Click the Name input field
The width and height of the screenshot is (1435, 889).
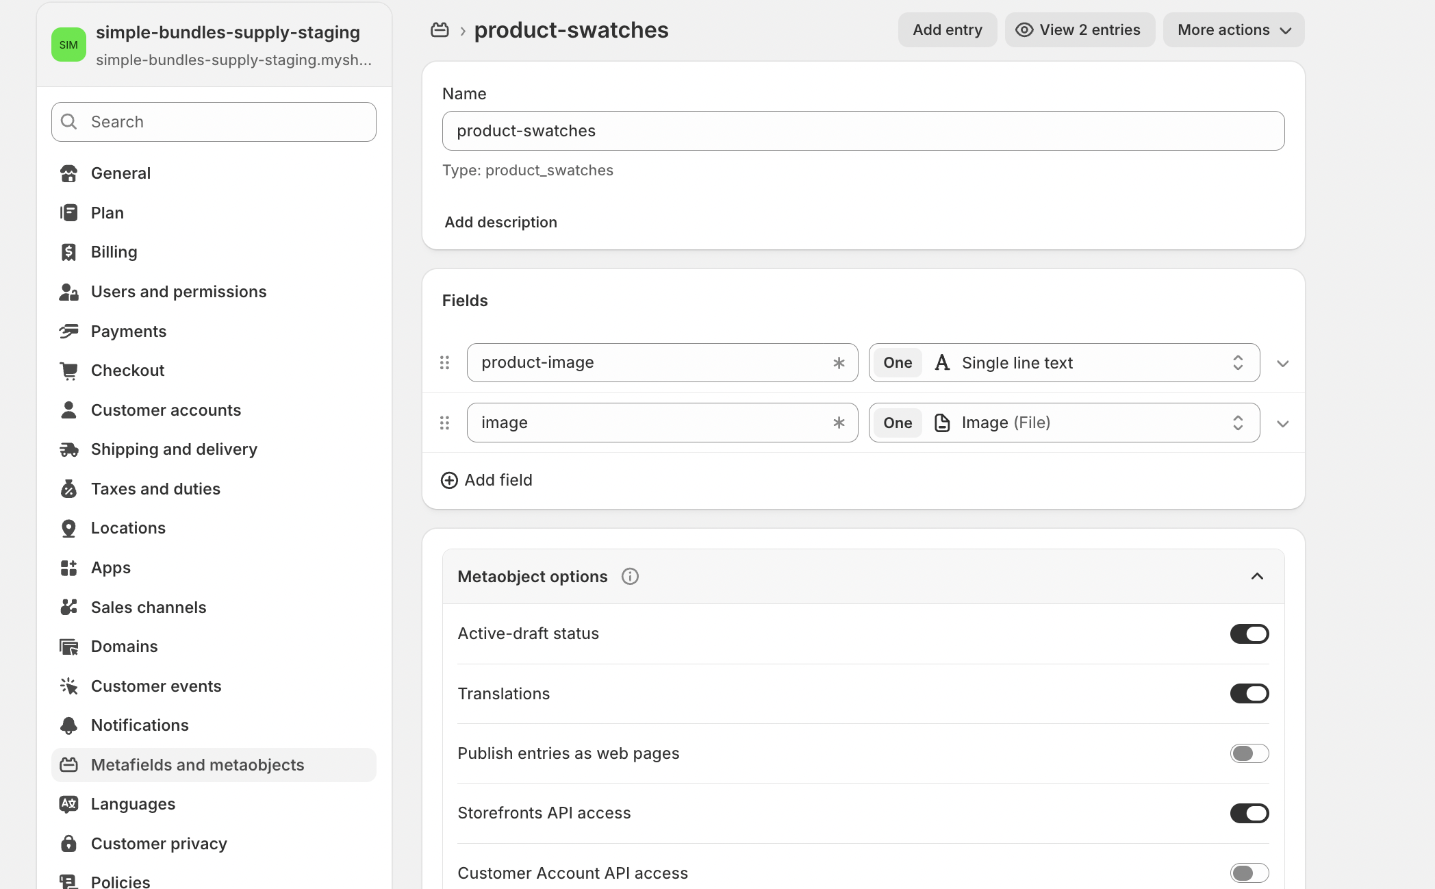click(x=863, y=131)
